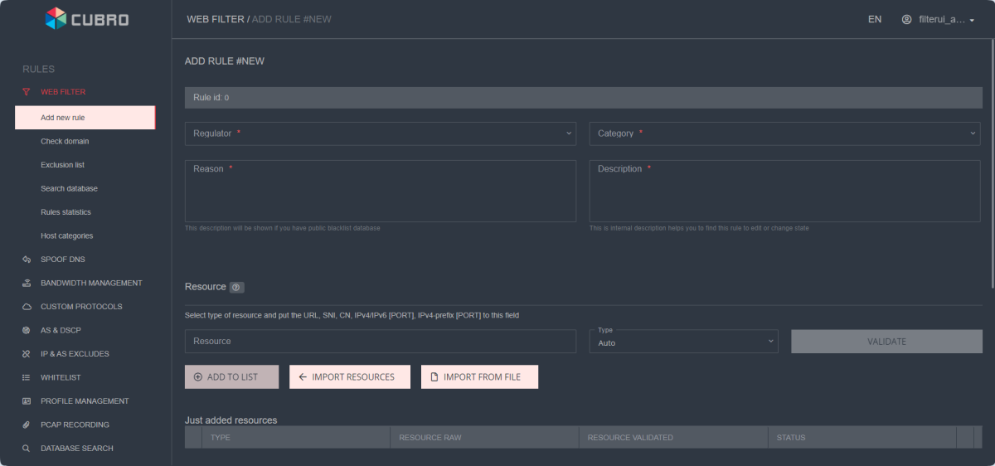This screenshot has height=466, width=995.
Task: Click the Database Search magnifier icon
Action: (27, 449)
